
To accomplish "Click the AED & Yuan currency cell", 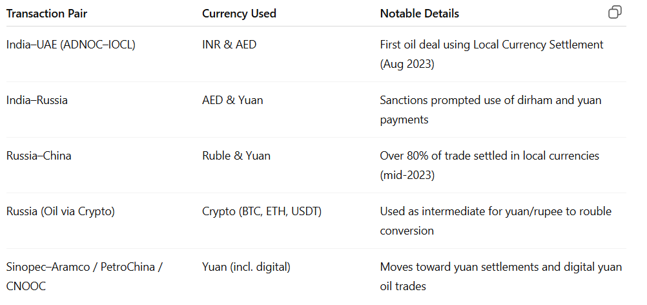I will click(232, 100).
